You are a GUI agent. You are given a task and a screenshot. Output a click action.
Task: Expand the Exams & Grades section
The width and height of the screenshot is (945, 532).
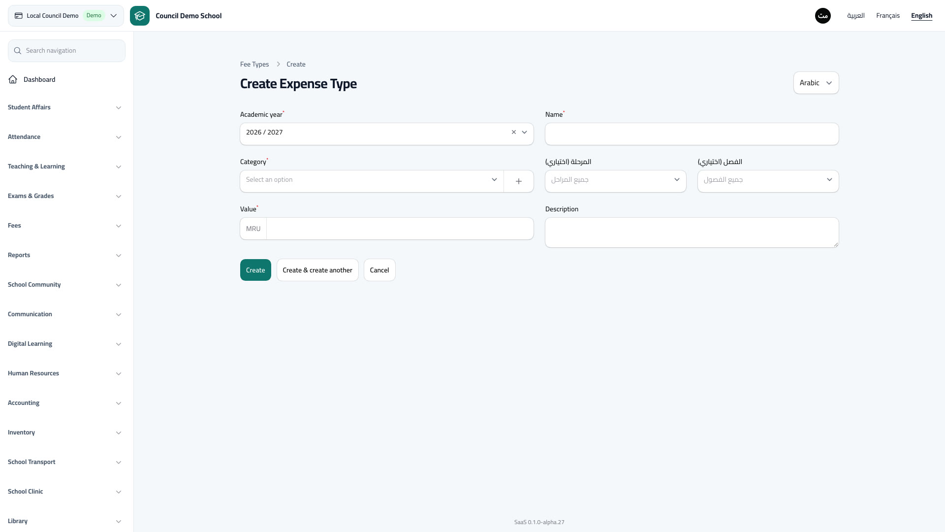[64, 196]
